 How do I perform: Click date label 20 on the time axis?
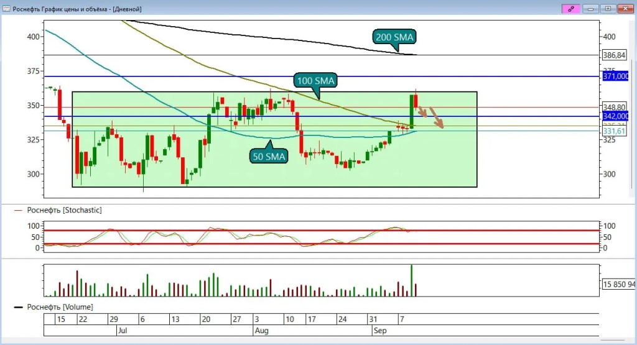click(206, 319)
